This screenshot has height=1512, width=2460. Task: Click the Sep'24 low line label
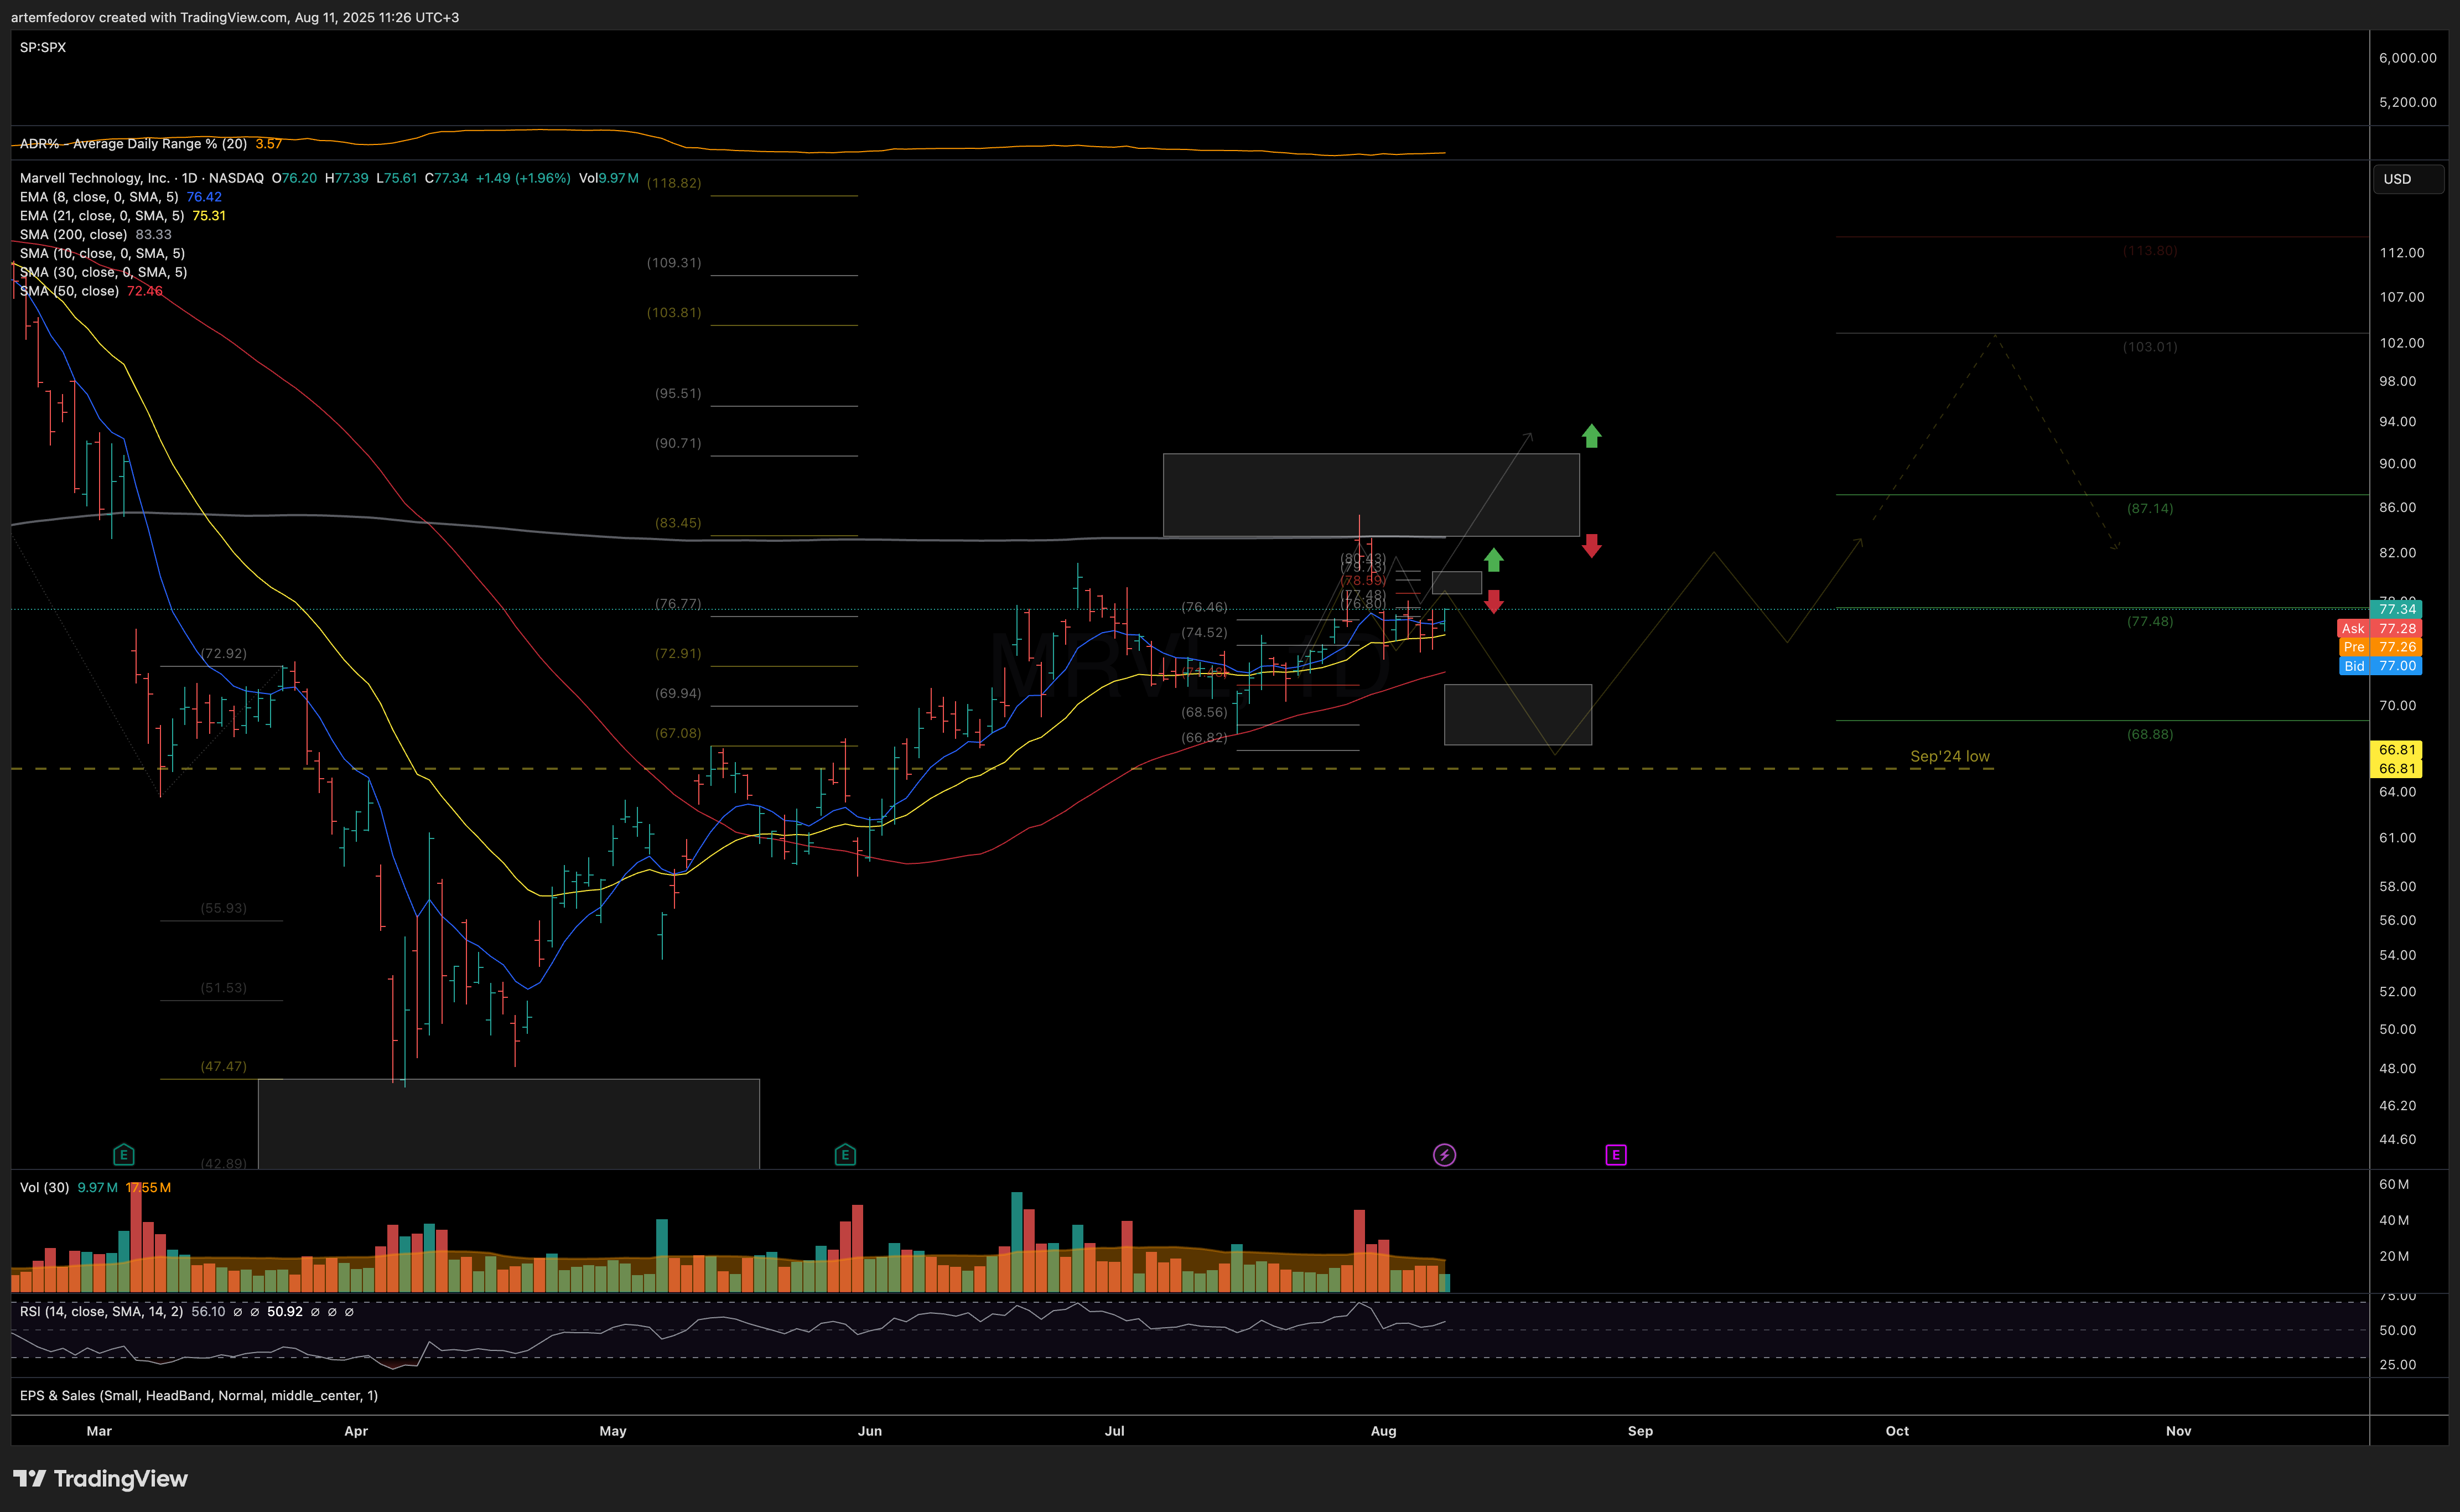click(x=1949, y=757)
